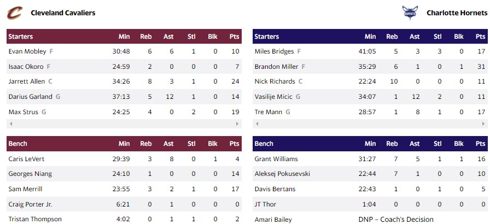This screenshot has height=224, width=490.
Task: Open Evan Mobley's player page
Action: pyautogui.click(x=27, y=51)
